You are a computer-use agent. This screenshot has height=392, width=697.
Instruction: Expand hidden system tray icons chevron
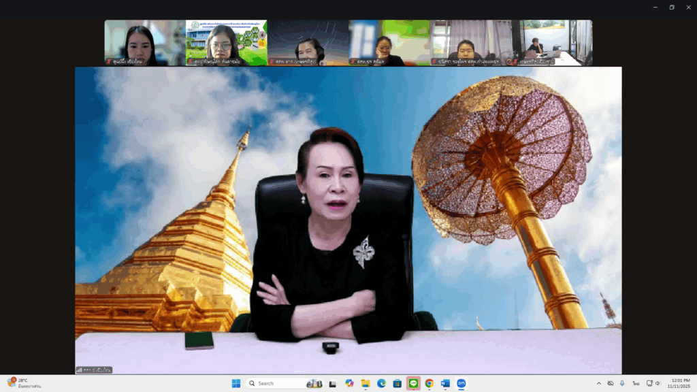click(x=599, y=383)
